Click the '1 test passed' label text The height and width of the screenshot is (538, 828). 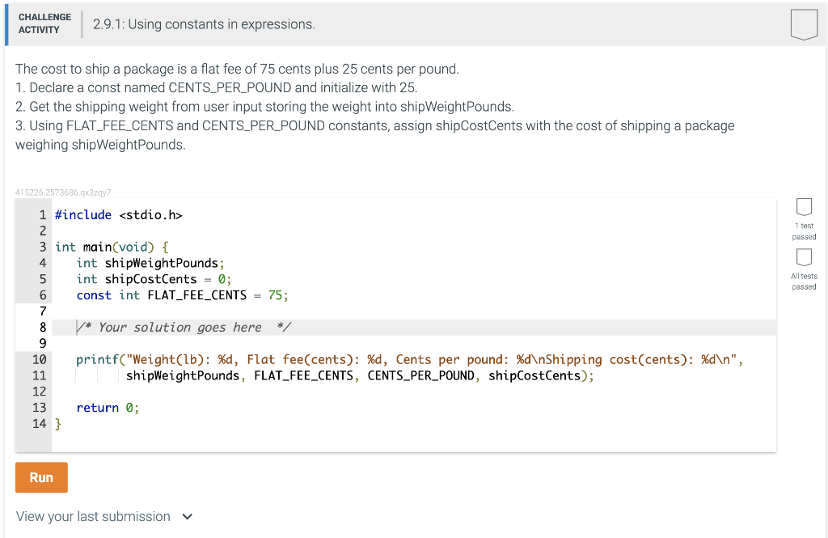(804, 231)
